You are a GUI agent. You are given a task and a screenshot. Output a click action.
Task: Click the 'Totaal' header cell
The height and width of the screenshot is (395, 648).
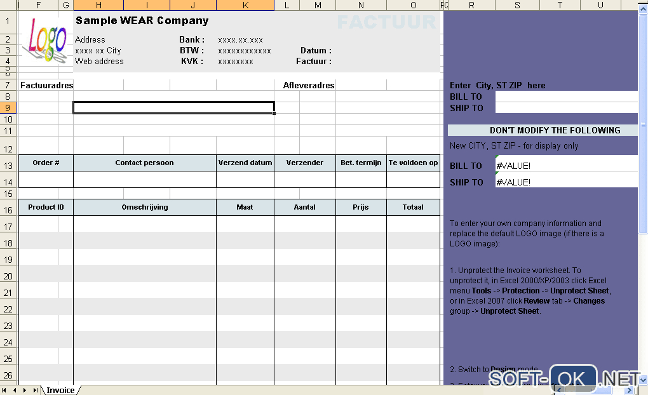pyautogui.click(x=414, y=208)
